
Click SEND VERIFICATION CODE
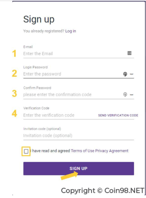coord(118,115)
